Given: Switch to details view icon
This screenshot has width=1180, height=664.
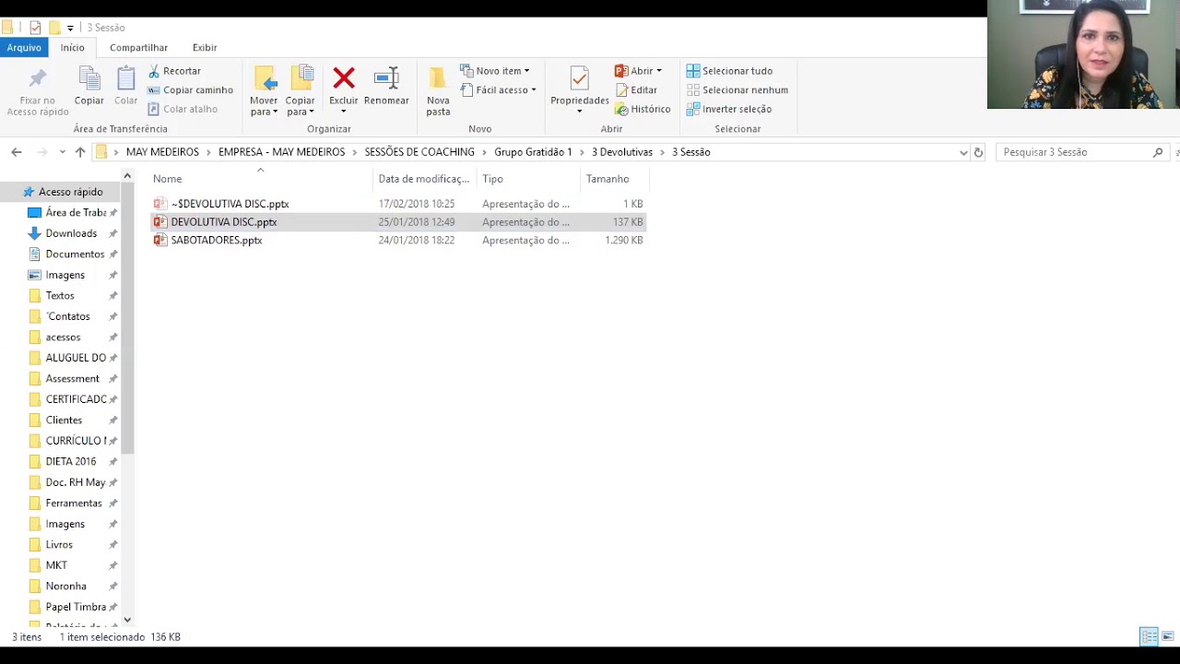Looking at the screenshot, I should [1149, 636].
